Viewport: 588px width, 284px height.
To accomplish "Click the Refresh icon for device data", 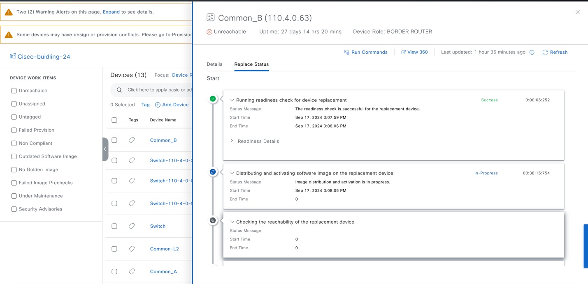I will point(545,52).
